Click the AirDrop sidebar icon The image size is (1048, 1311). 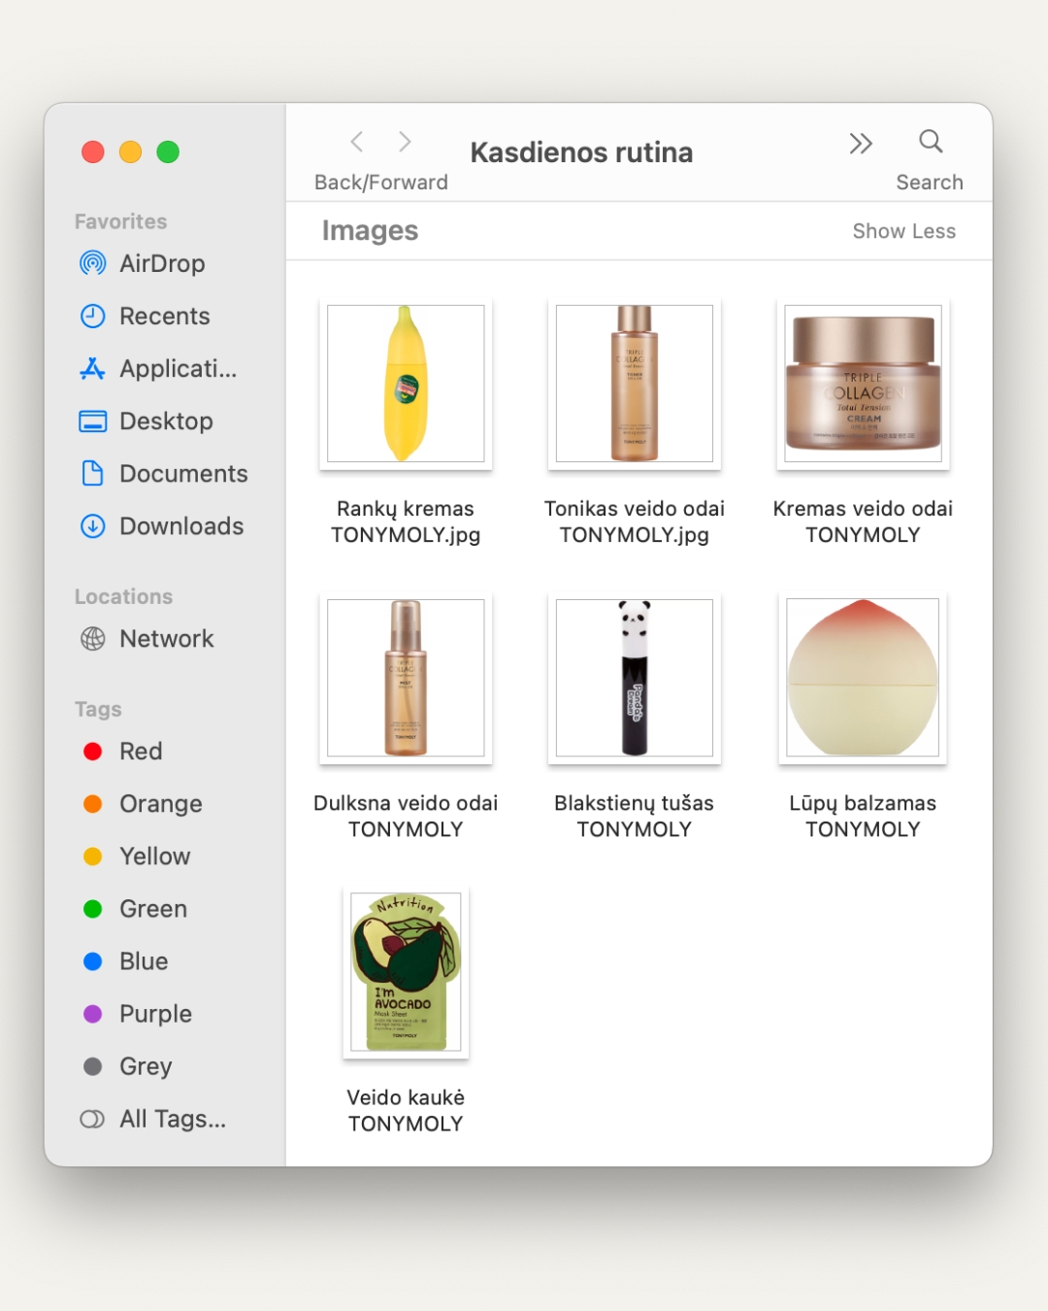click(92, 263)
